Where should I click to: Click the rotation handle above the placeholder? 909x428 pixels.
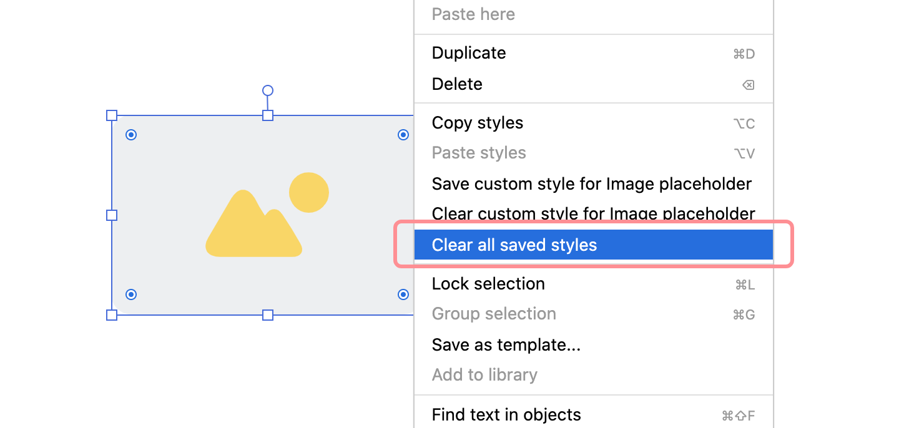(x=268, y=90)
